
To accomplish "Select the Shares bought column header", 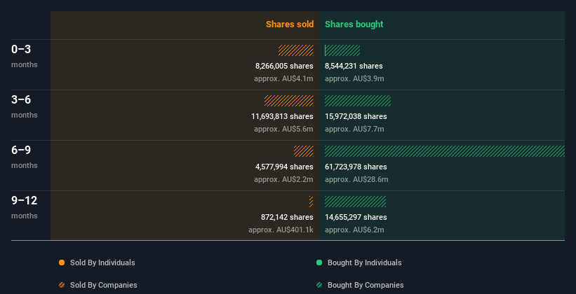I will [354, 24].
